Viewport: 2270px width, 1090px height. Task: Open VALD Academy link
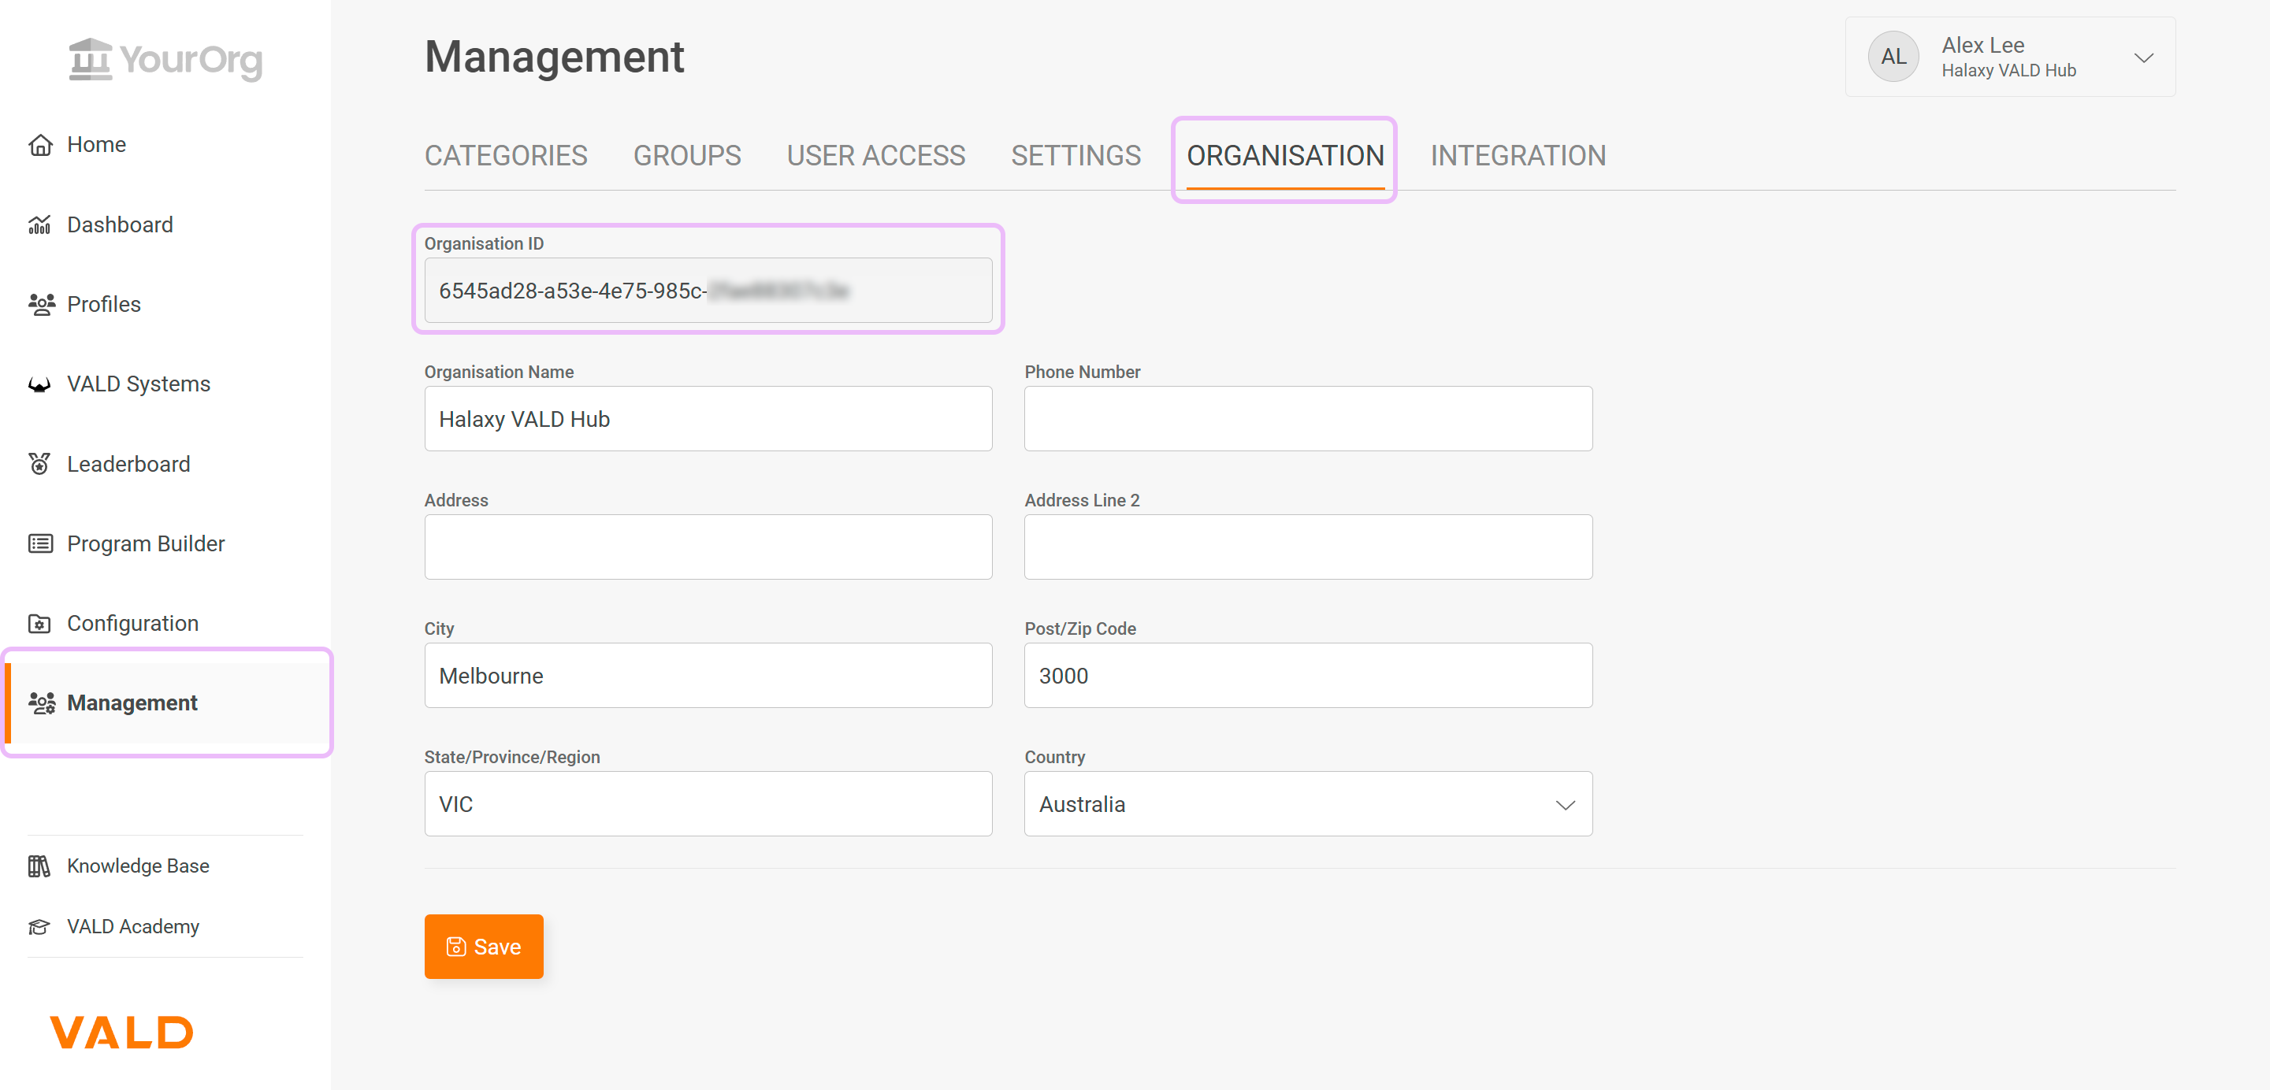point(132,927)
